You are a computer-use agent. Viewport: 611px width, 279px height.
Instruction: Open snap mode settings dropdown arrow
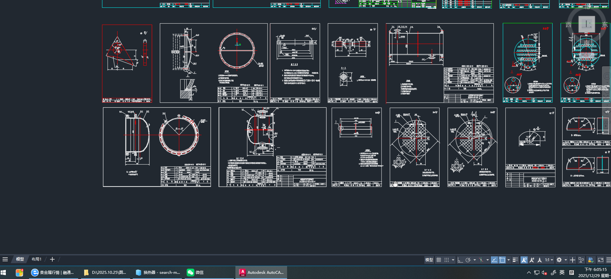[x=453, y=260]
